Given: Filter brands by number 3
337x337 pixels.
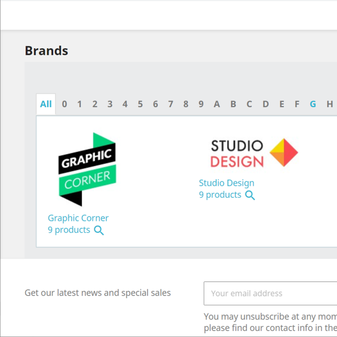Looking at the screenshot, I should (110, 104).
